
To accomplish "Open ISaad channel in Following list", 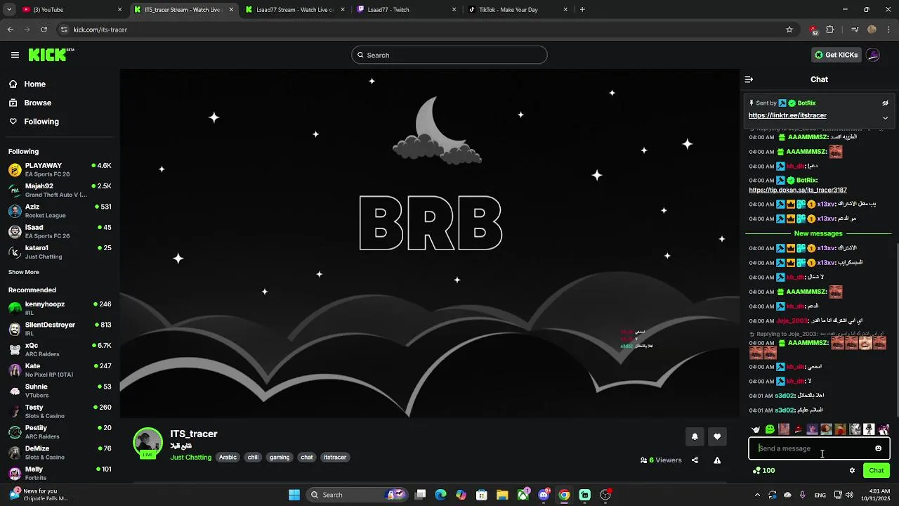I will coord(60,231).
